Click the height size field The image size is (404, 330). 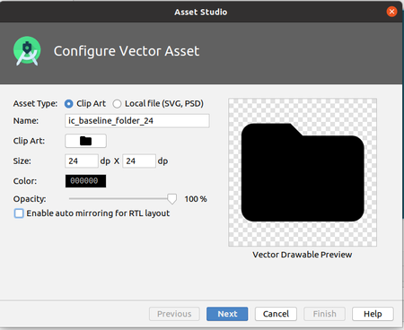tap(139, 161)
